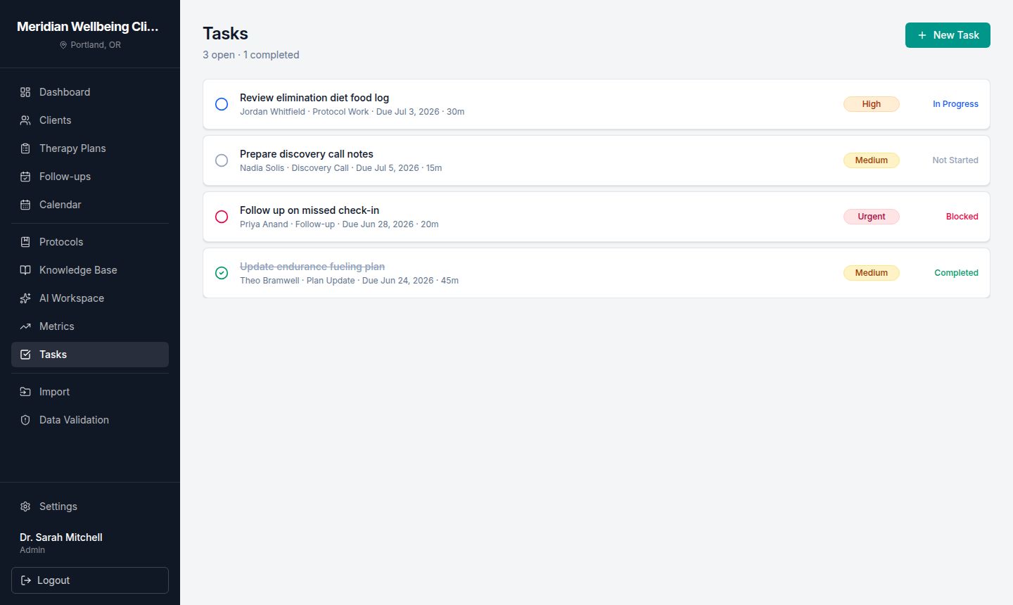The width and height of the screenshot is (1013, 605).
Task: Click the Import folder icon
Action: [25, 392]
